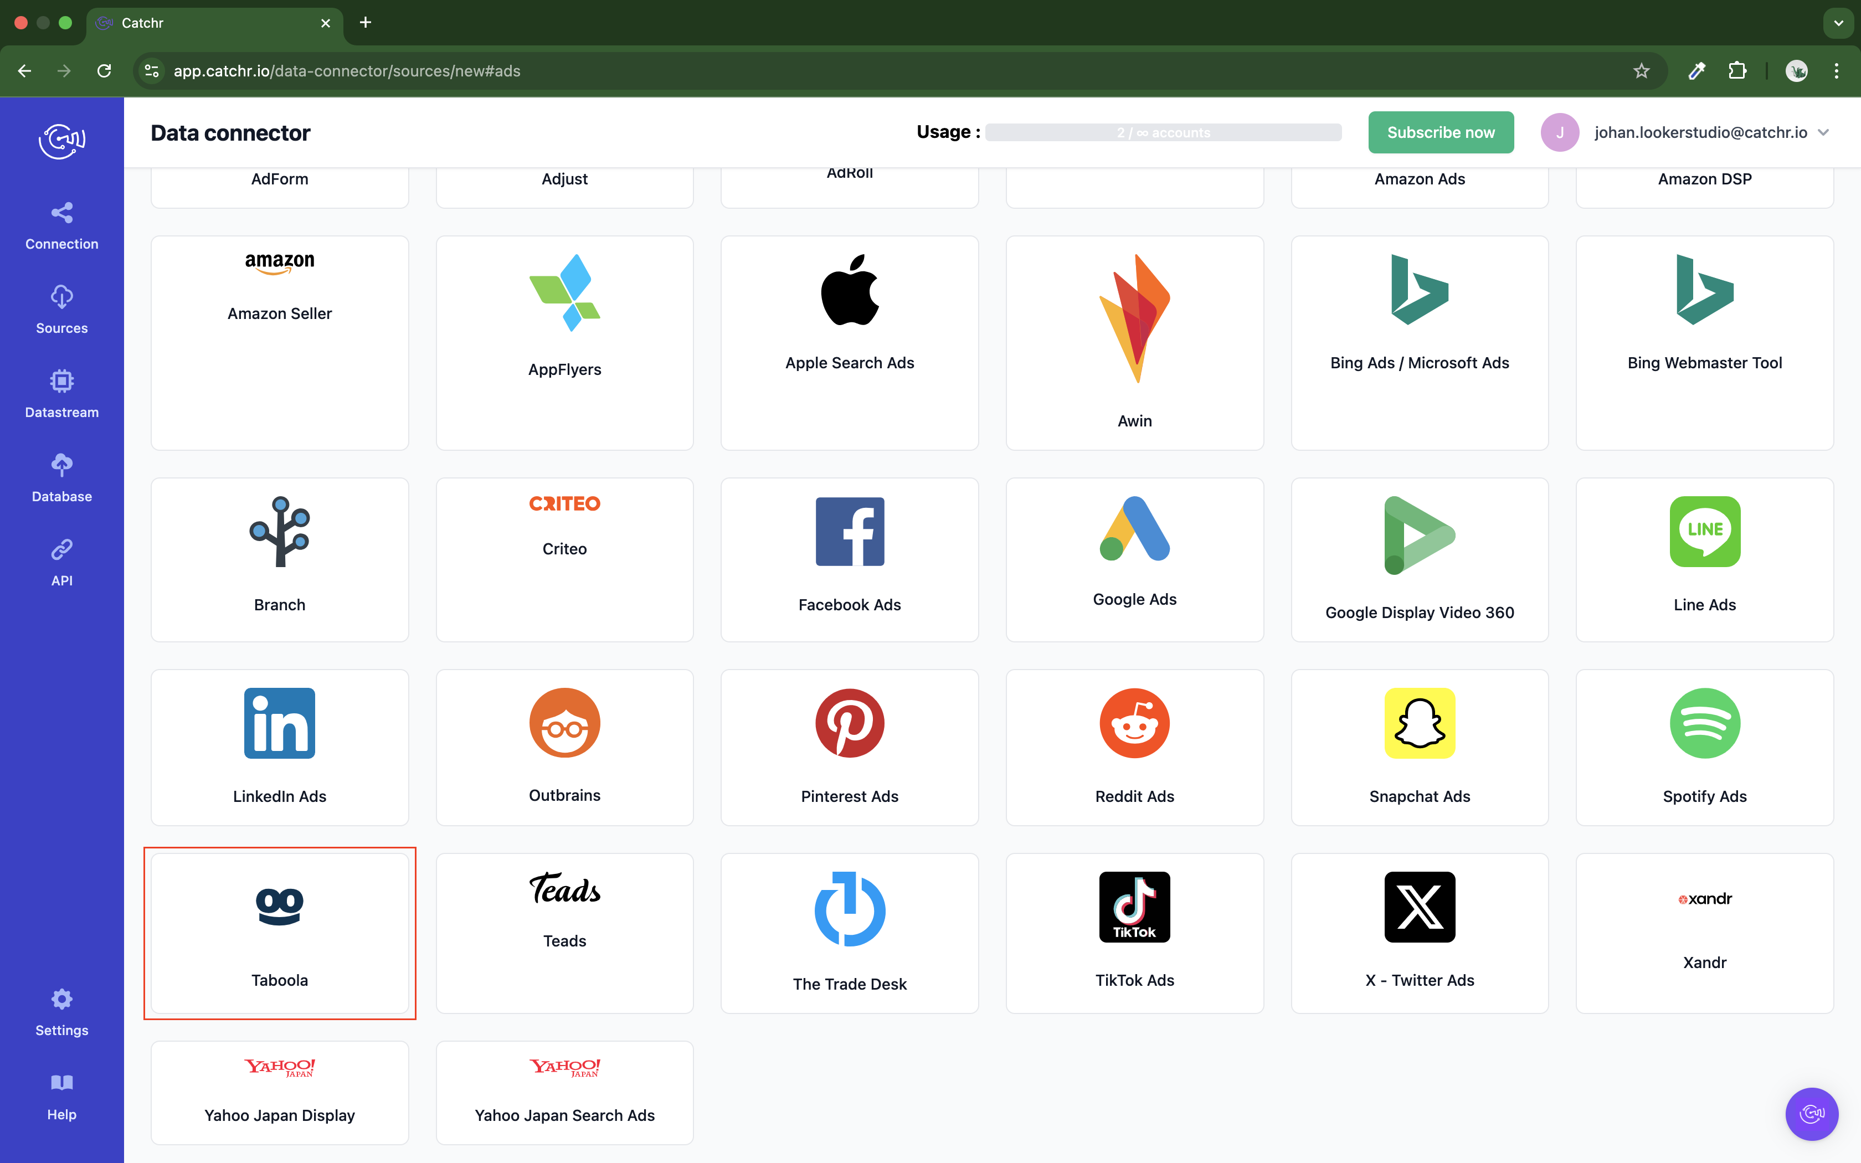Open the chat widget bubble

[1811, 1113]
